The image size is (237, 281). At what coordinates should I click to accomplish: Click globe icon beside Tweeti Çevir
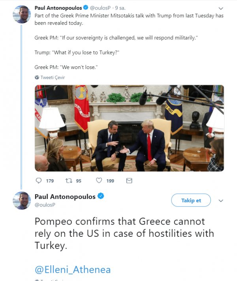coord(37,77)
